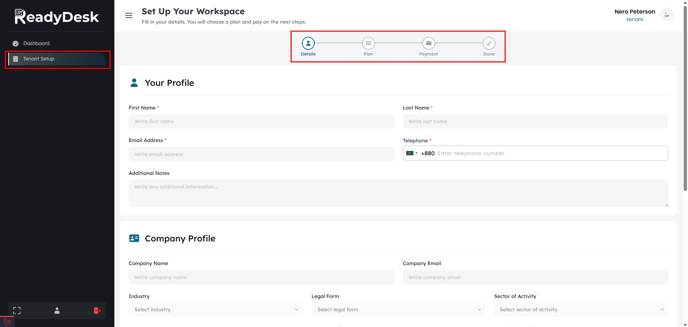Screen dimensions: 688x327
Task: Expand the Sector of Activity dropdown
Action: 581,310
